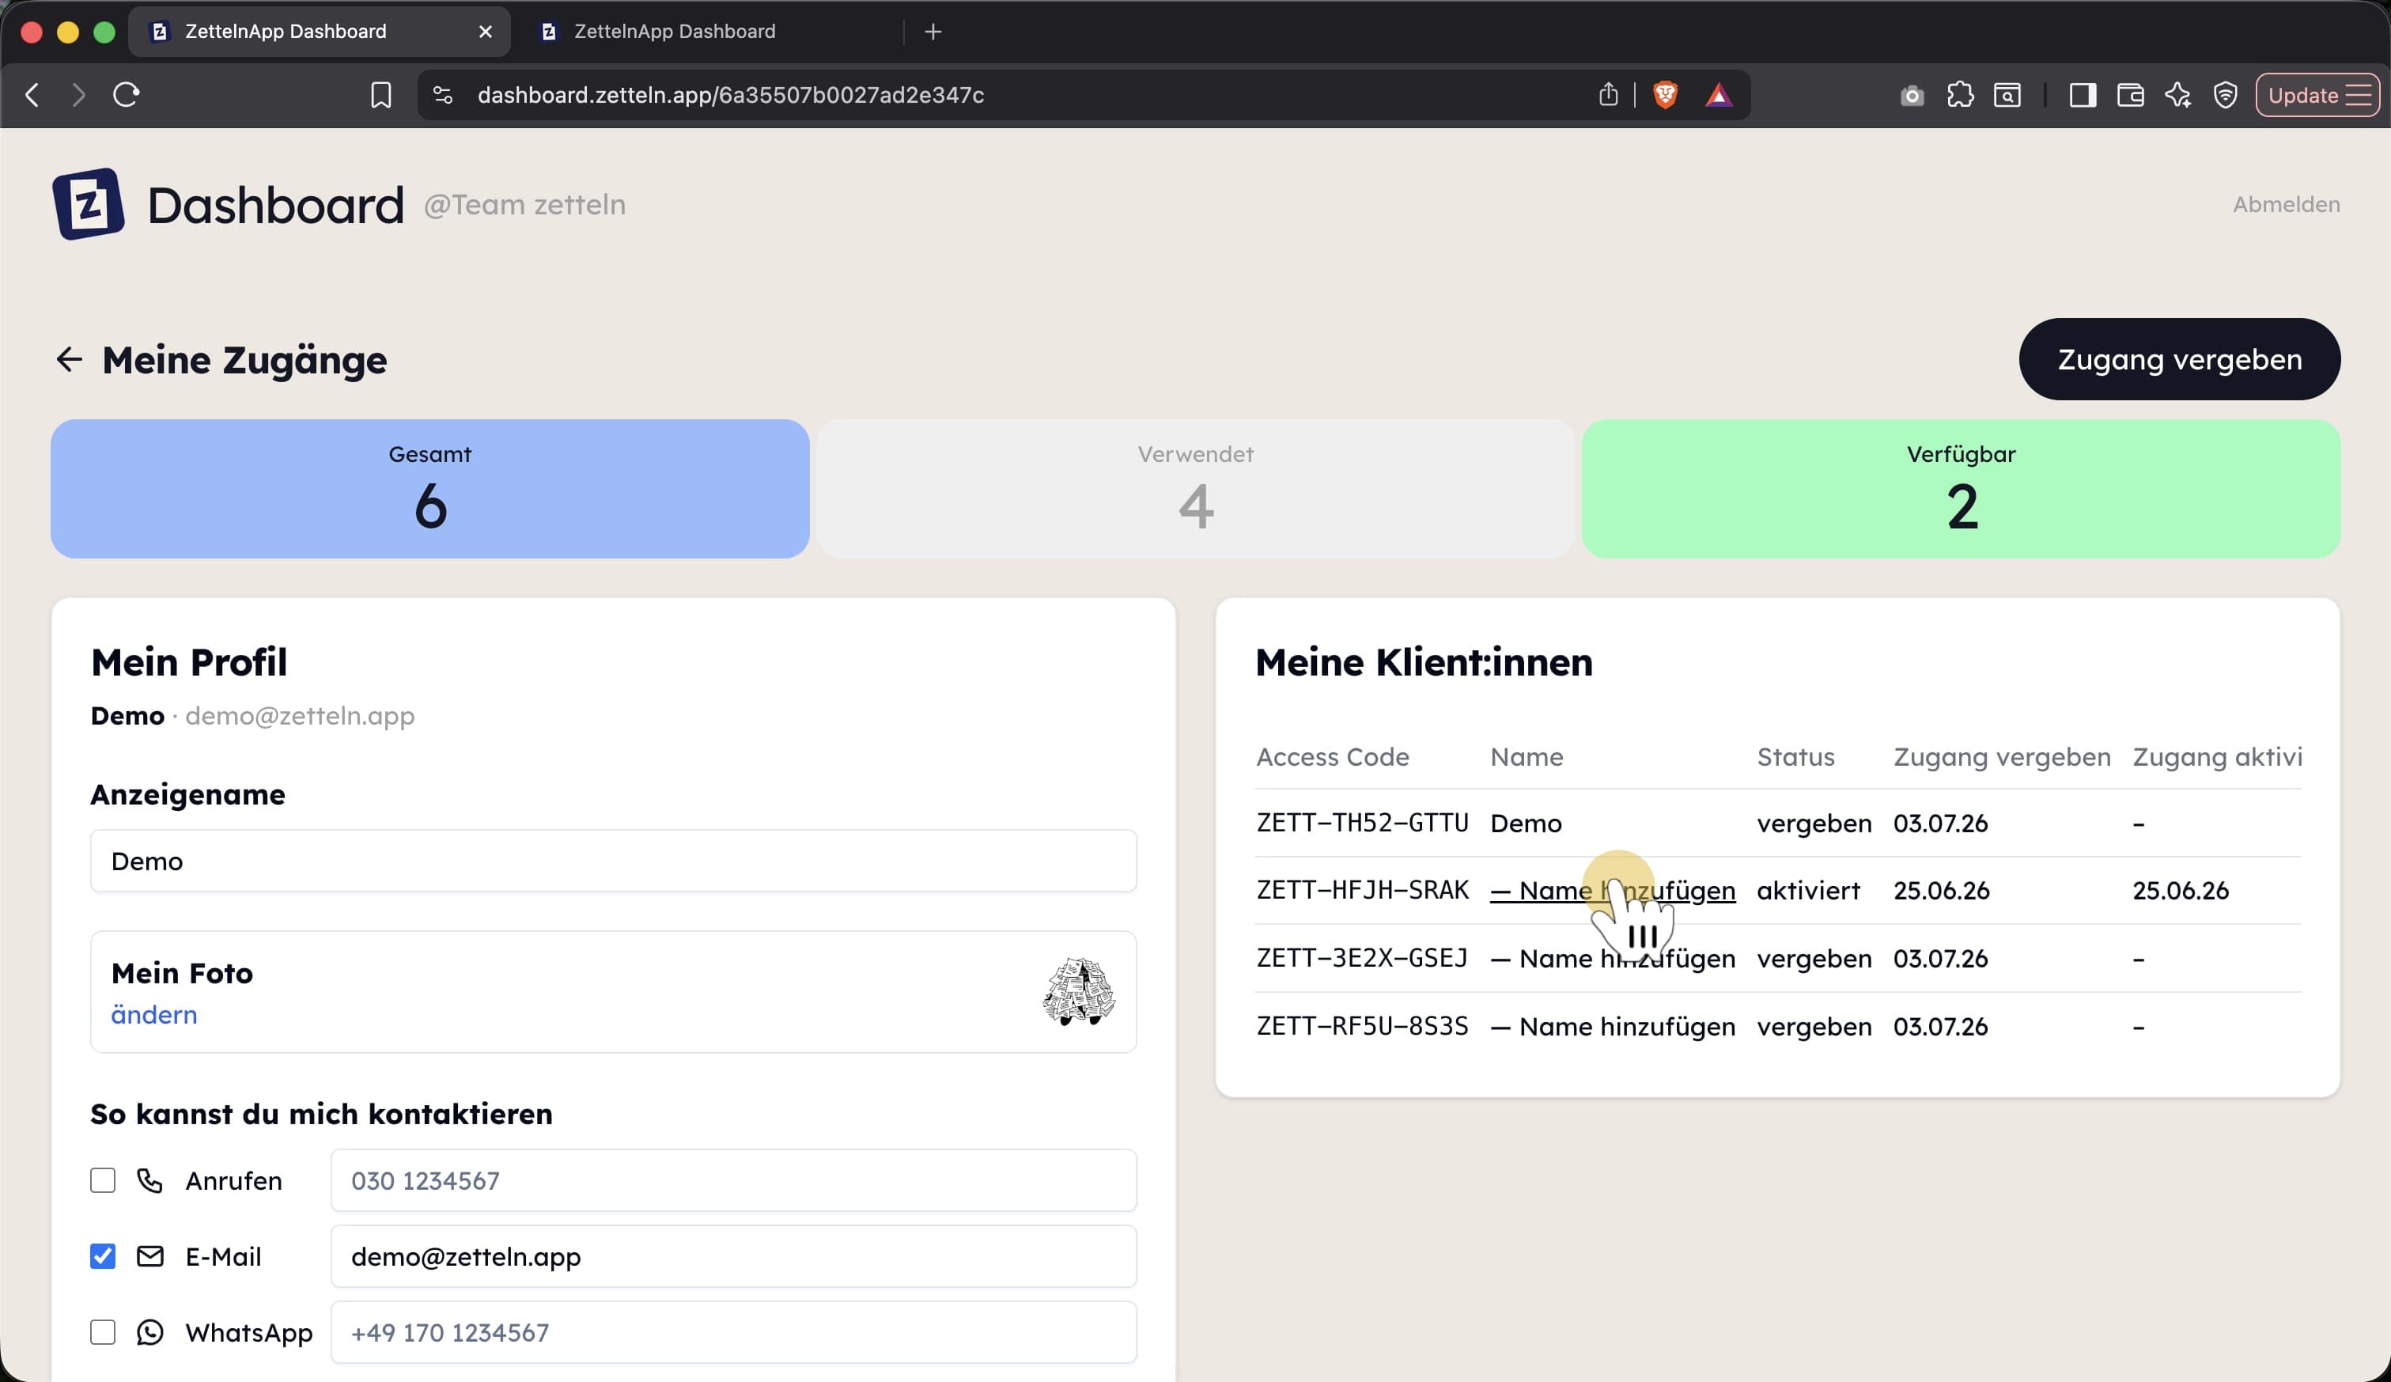2391x1382 pixels.
Task: Click the Name column header
Action: (1527, 756)
